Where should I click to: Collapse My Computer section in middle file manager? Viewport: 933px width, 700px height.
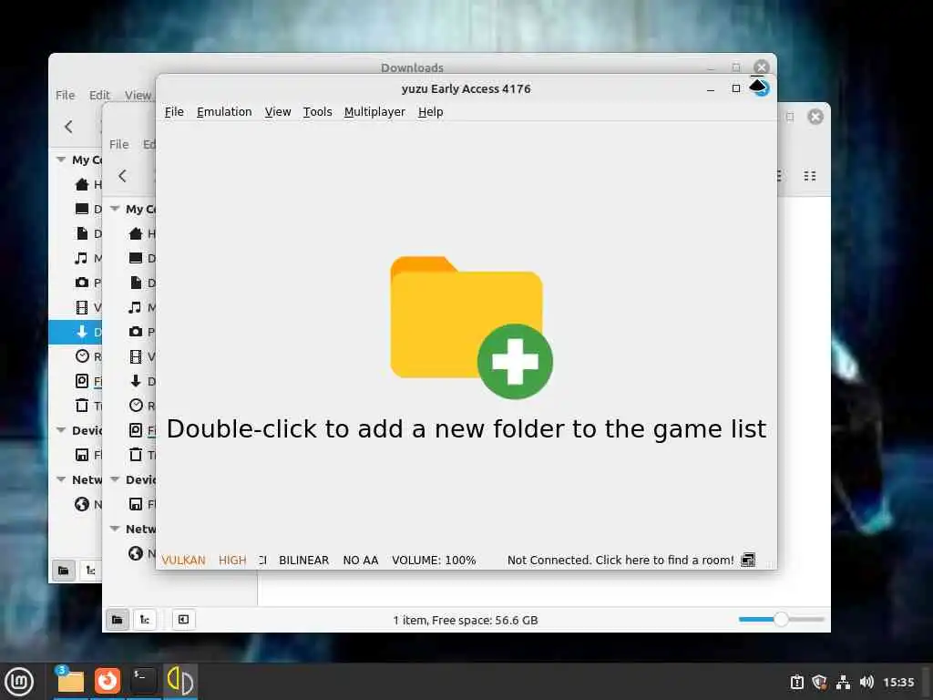click(115, 209)
